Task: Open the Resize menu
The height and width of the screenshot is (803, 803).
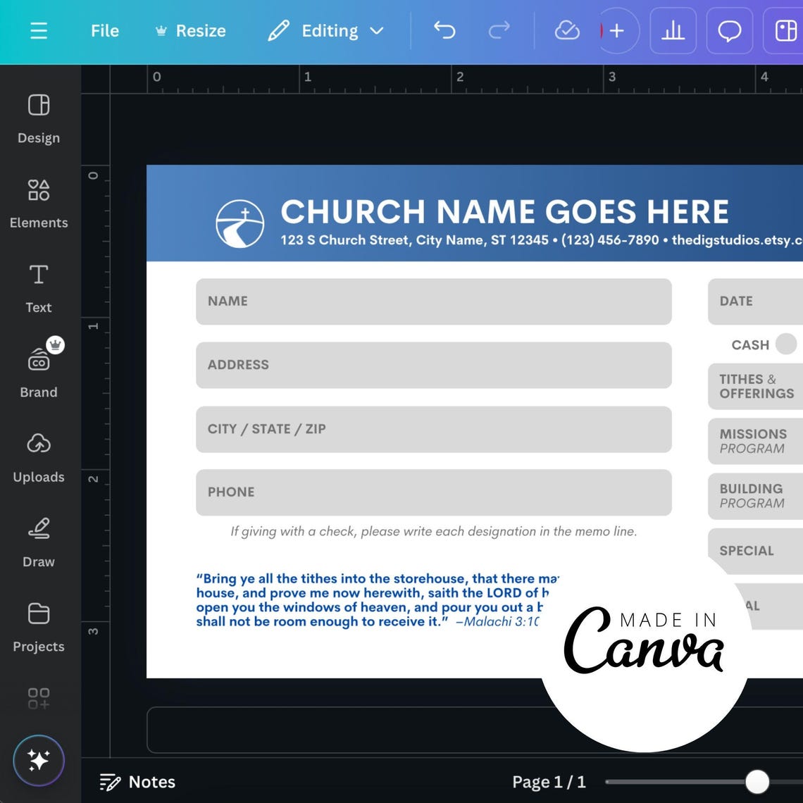Action: (x=190, y=30)
